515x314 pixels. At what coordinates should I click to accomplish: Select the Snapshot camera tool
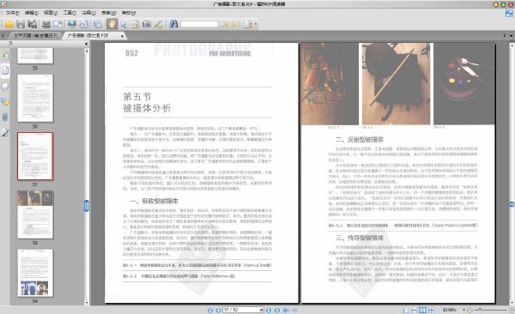147,24
